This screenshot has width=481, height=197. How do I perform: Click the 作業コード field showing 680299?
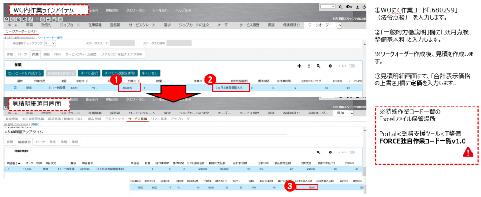pos(129,87)
